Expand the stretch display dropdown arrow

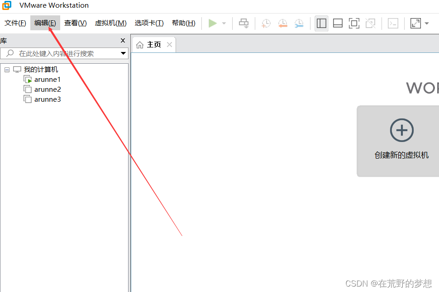[427, 23]
